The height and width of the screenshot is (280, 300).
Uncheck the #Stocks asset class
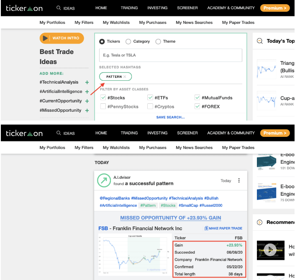point(103,98)
